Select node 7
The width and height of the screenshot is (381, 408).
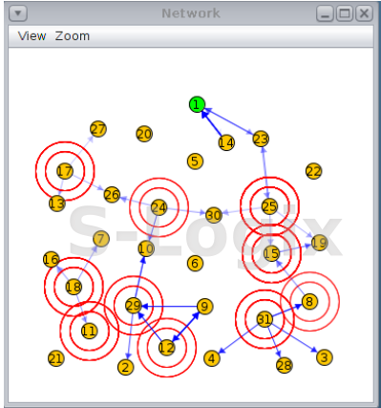pos(101,239)
